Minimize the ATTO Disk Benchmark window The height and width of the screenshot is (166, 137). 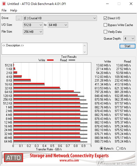107,4
